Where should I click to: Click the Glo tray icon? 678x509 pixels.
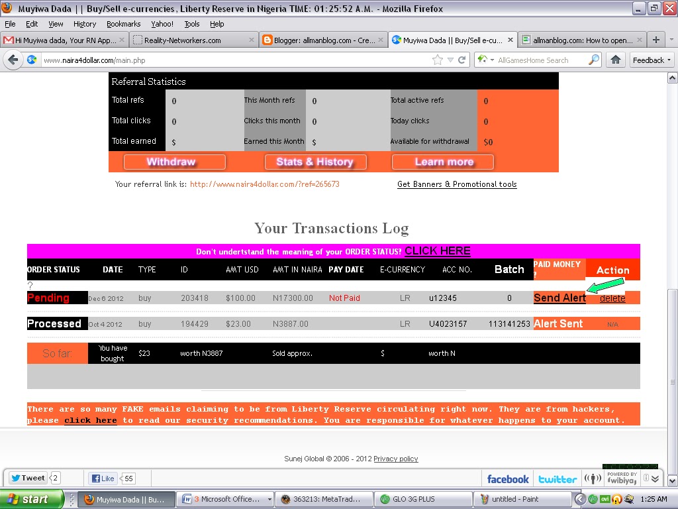point(593,499)
